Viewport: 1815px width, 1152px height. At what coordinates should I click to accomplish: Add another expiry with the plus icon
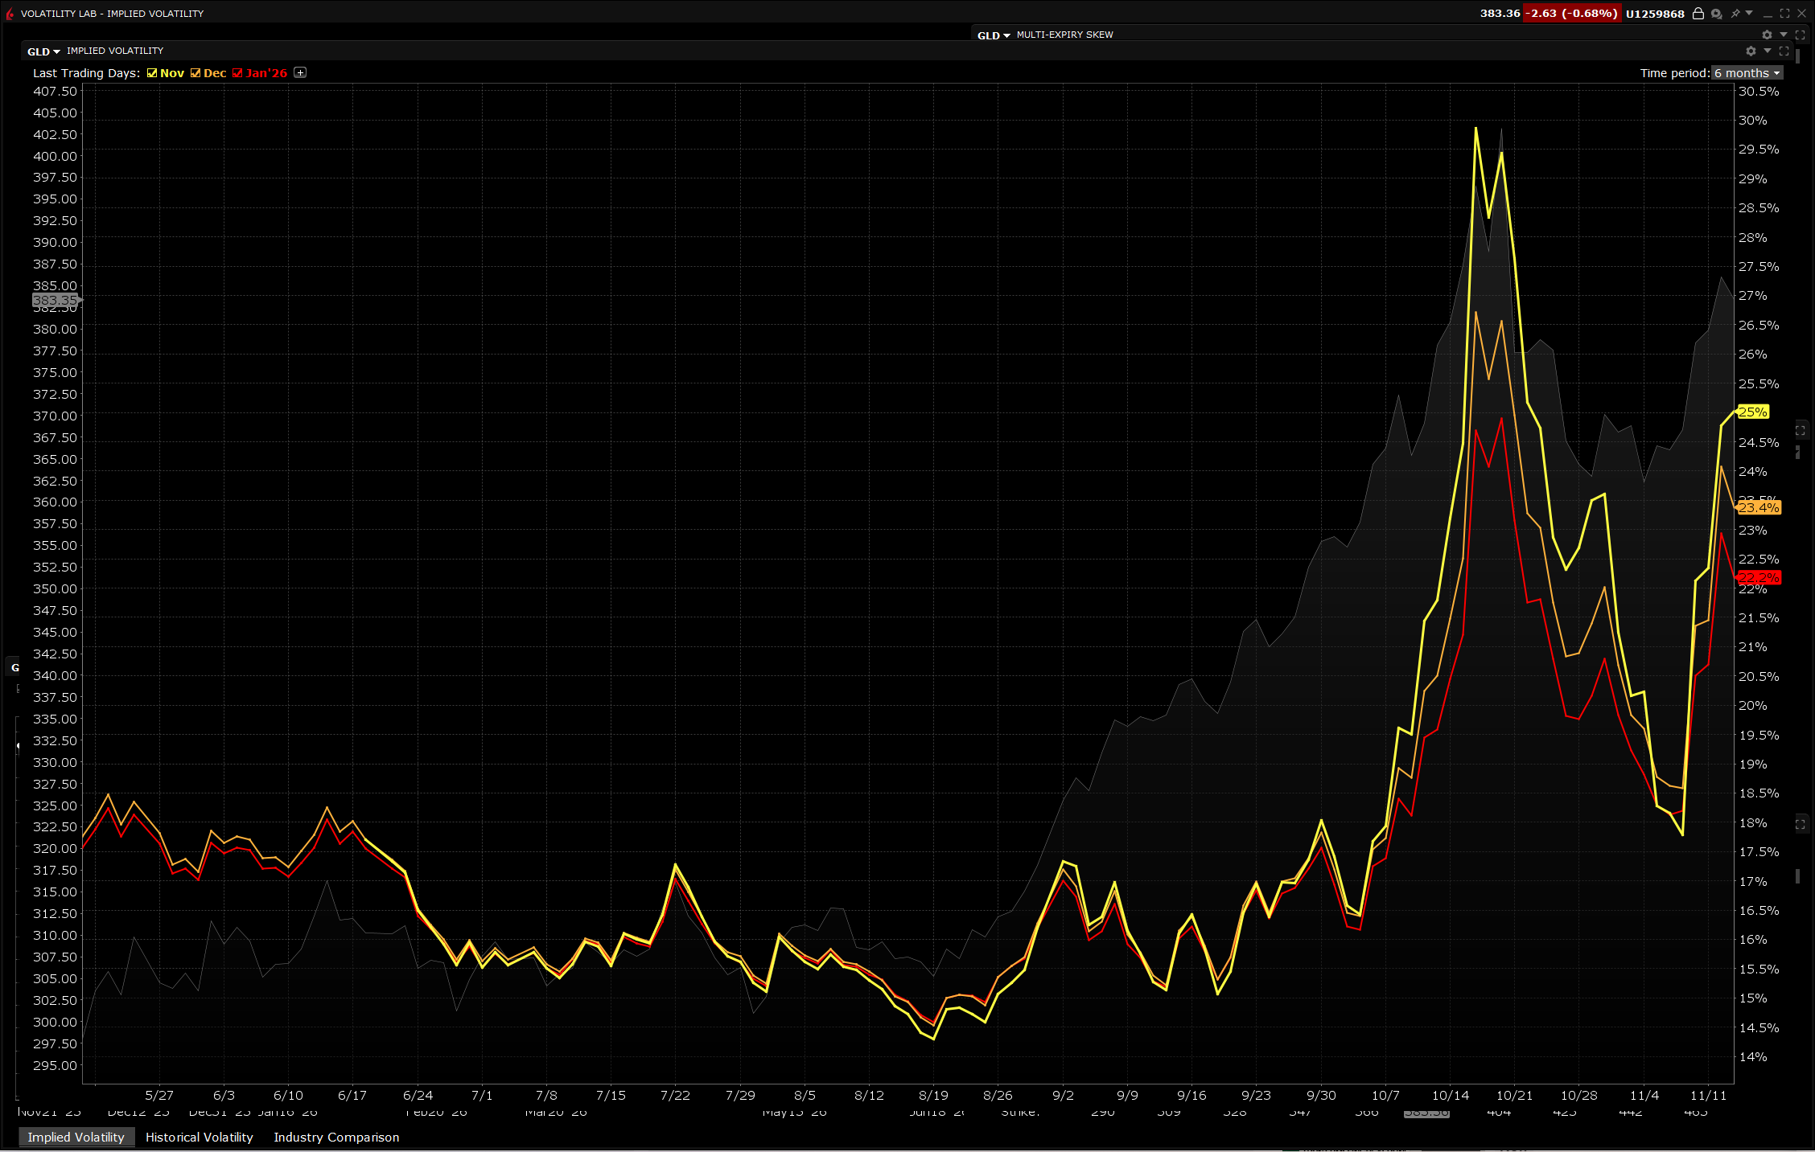coord(300,72)
